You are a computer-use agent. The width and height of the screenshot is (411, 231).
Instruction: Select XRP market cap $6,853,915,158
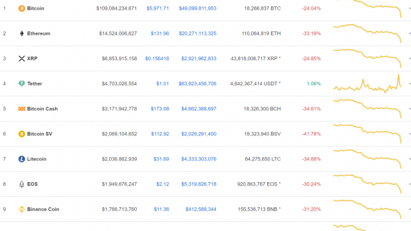[x=119, y=58]
